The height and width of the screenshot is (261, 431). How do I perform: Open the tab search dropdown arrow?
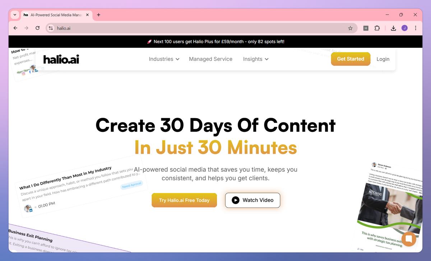(15, 15)
